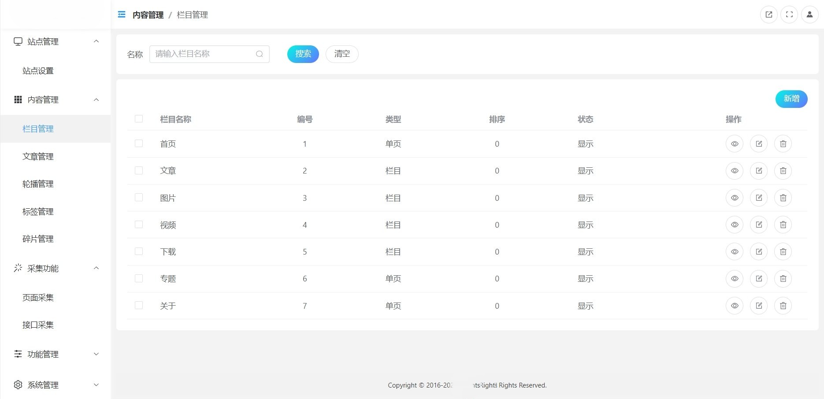Edit the 下载 row

tap(759, 251)
